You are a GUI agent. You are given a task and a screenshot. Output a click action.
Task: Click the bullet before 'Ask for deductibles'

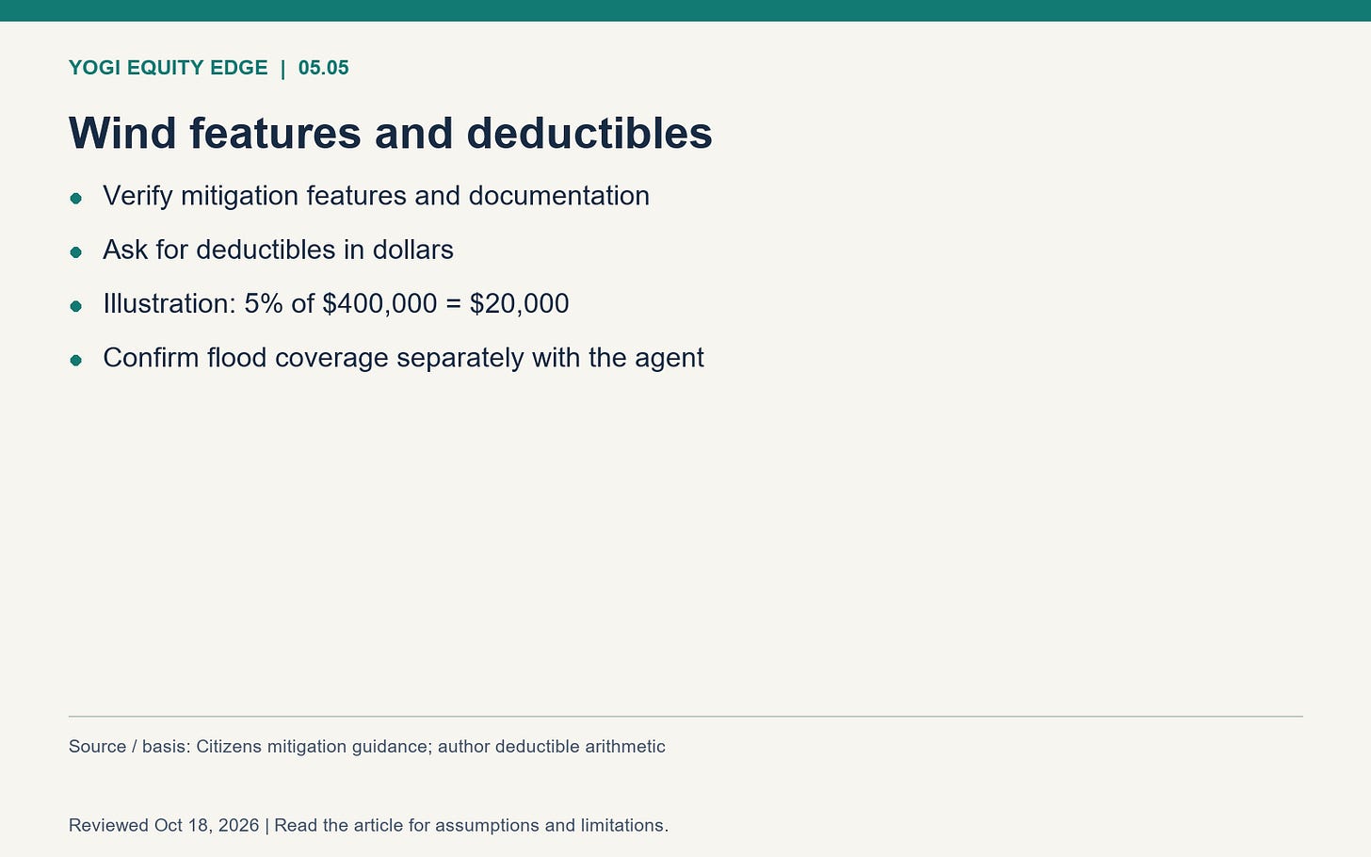coord(75,252)
